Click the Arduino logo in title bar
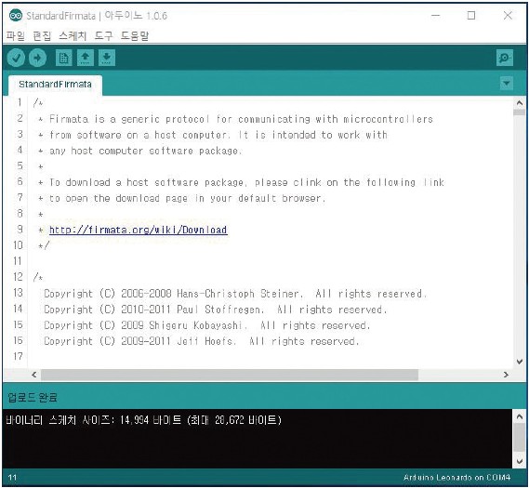 coord(16,16)
